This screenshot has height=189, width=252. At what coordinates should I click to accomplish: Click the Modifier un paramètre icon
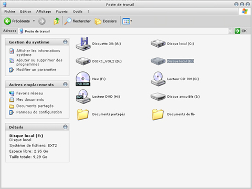click(12, 70)
